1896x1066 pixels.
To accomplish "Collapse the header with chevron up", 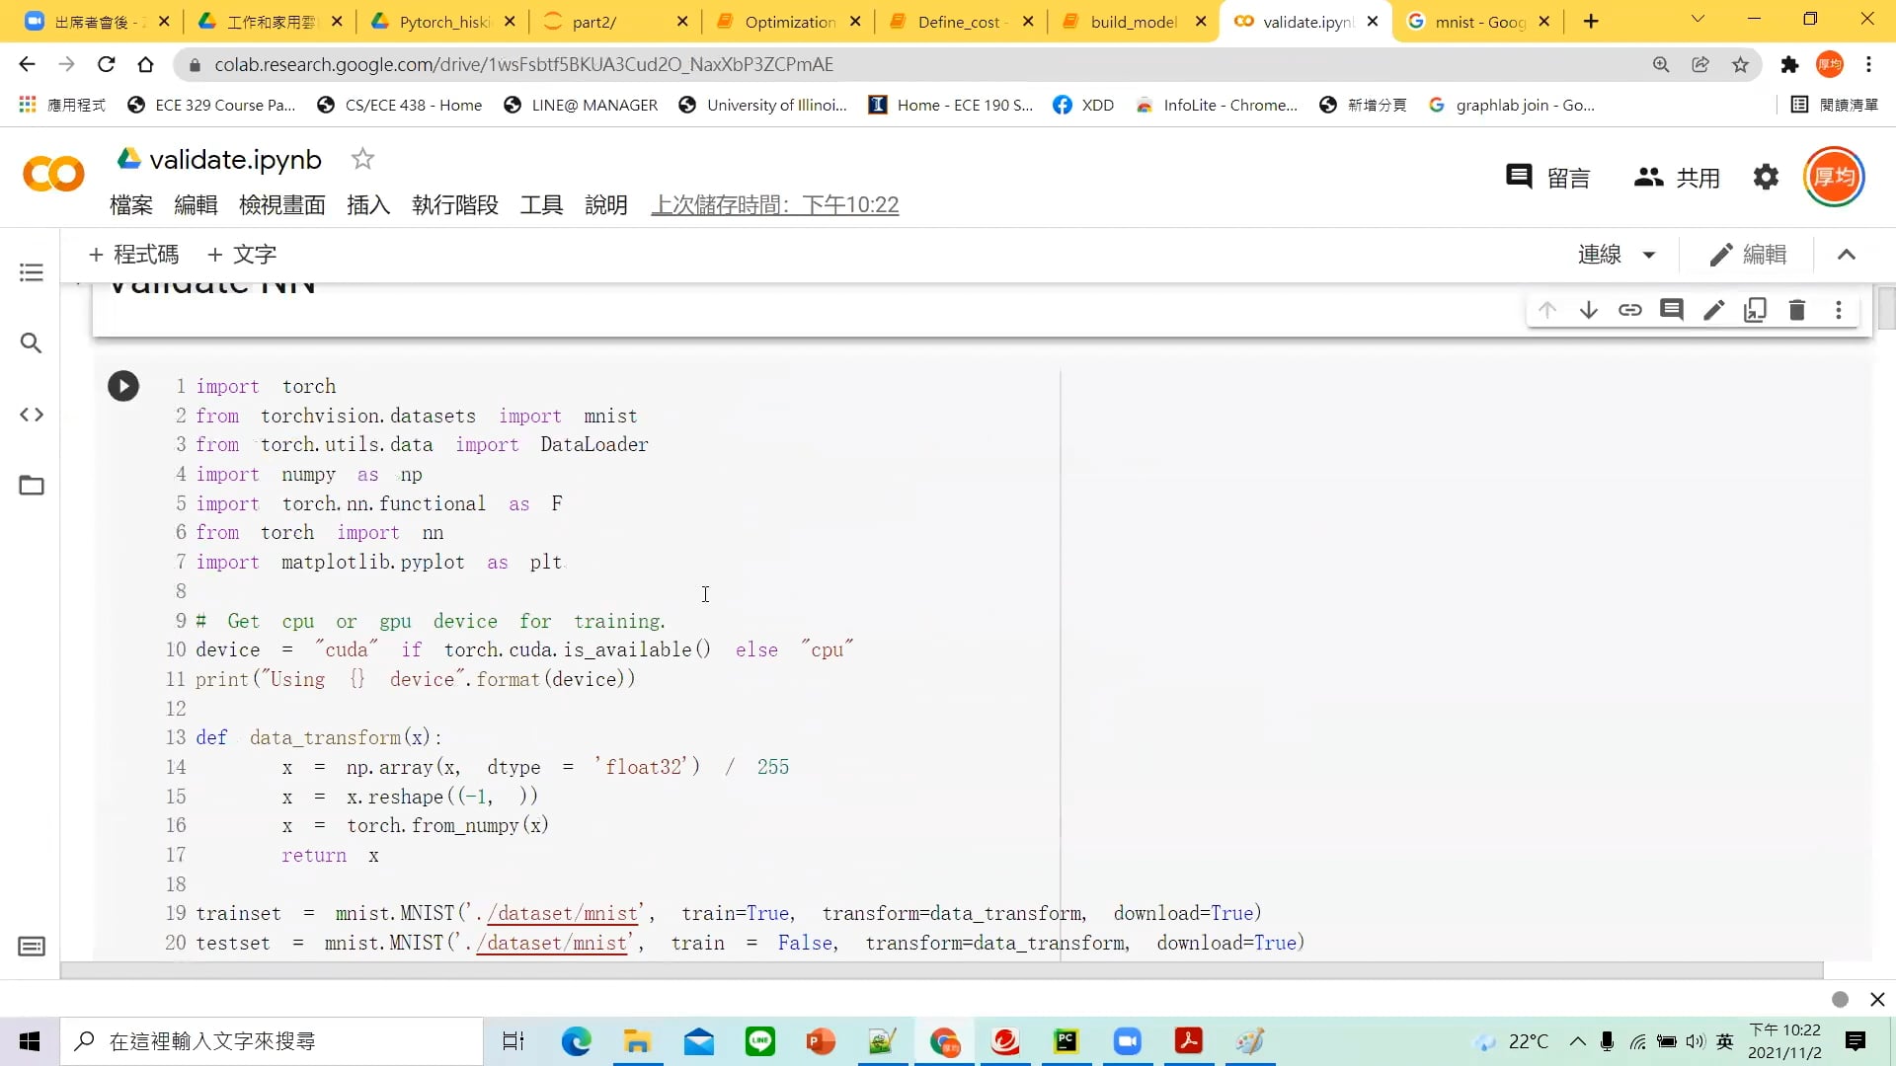I will tap(1847, 255).
